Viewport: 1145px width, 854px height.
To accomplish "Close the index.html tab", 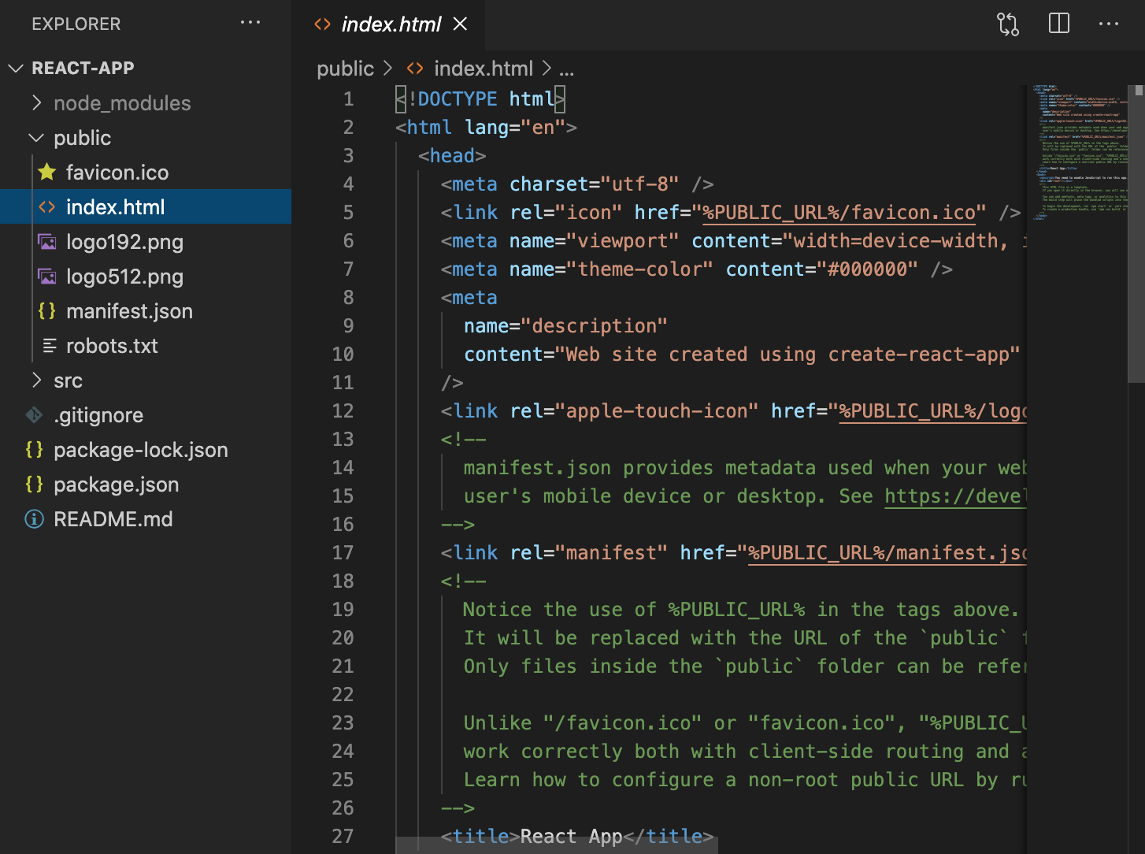I will [461, 24].
